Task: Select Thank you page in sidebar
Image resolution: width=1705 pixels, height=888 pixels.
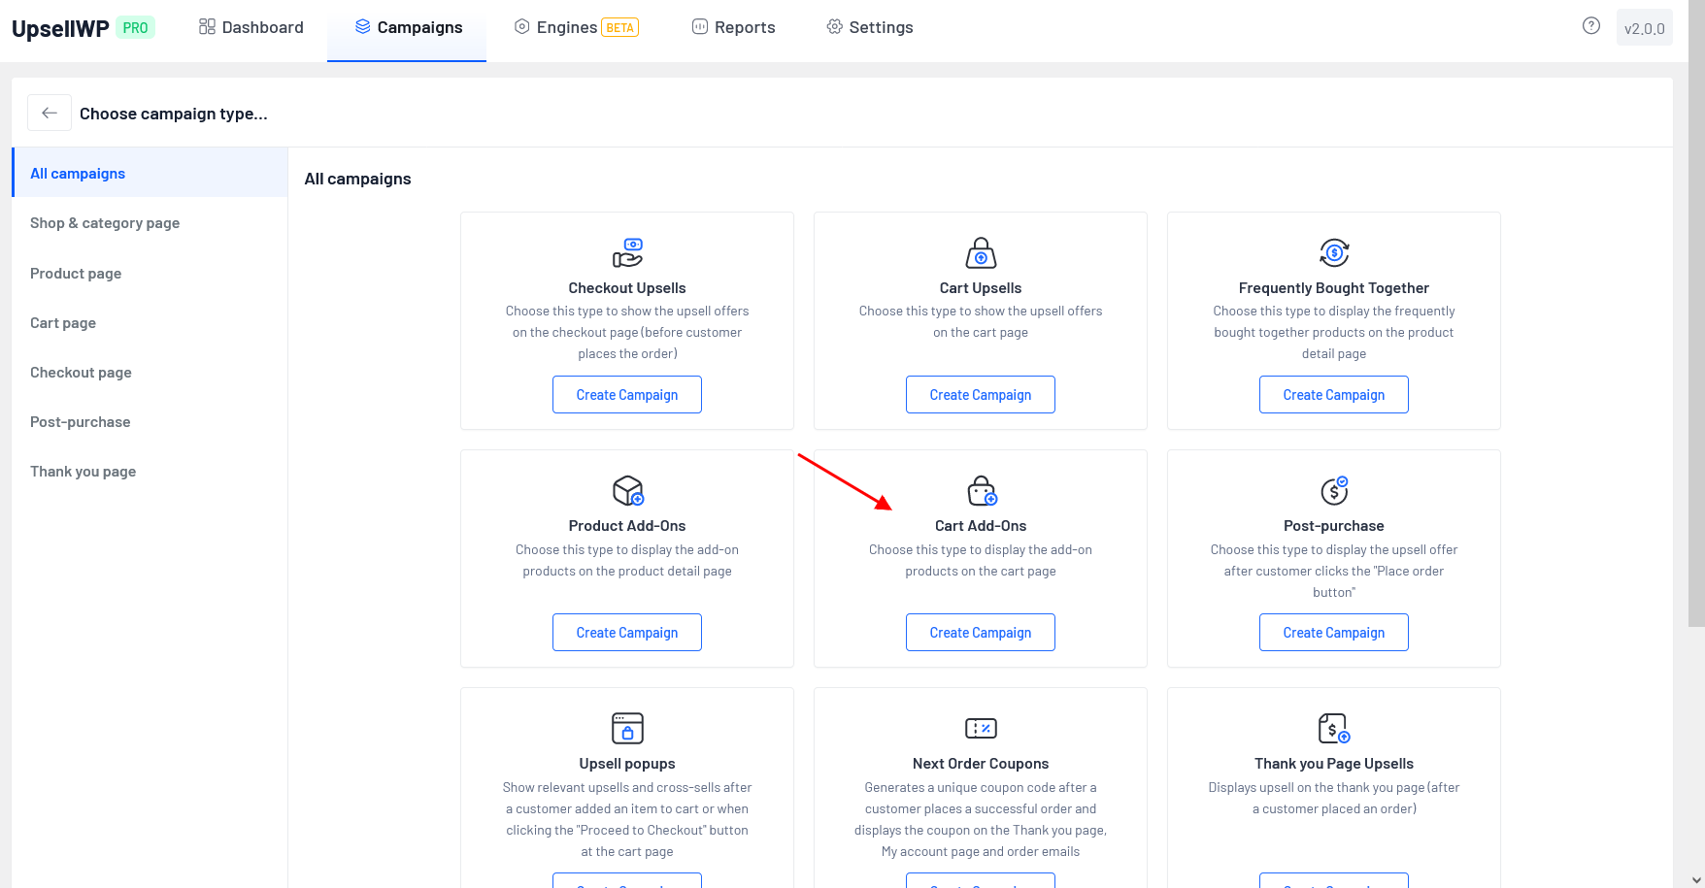Action: tap(84, 472)
